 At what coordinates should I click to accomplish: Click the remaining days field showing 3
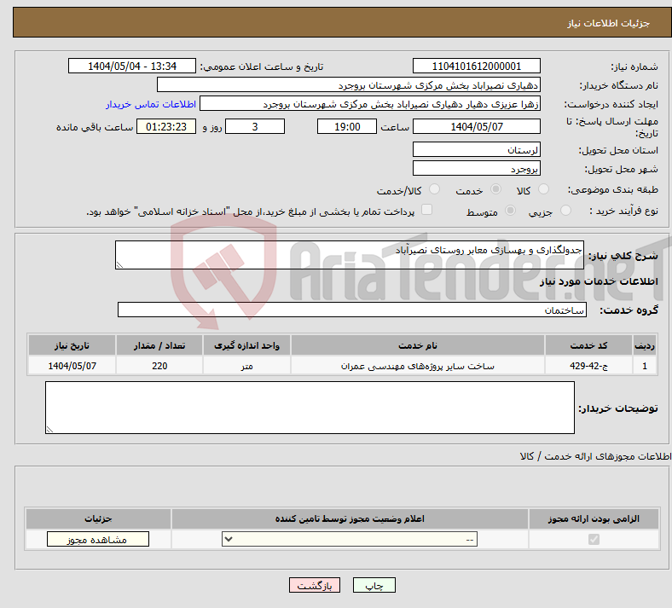pos(255,126)
